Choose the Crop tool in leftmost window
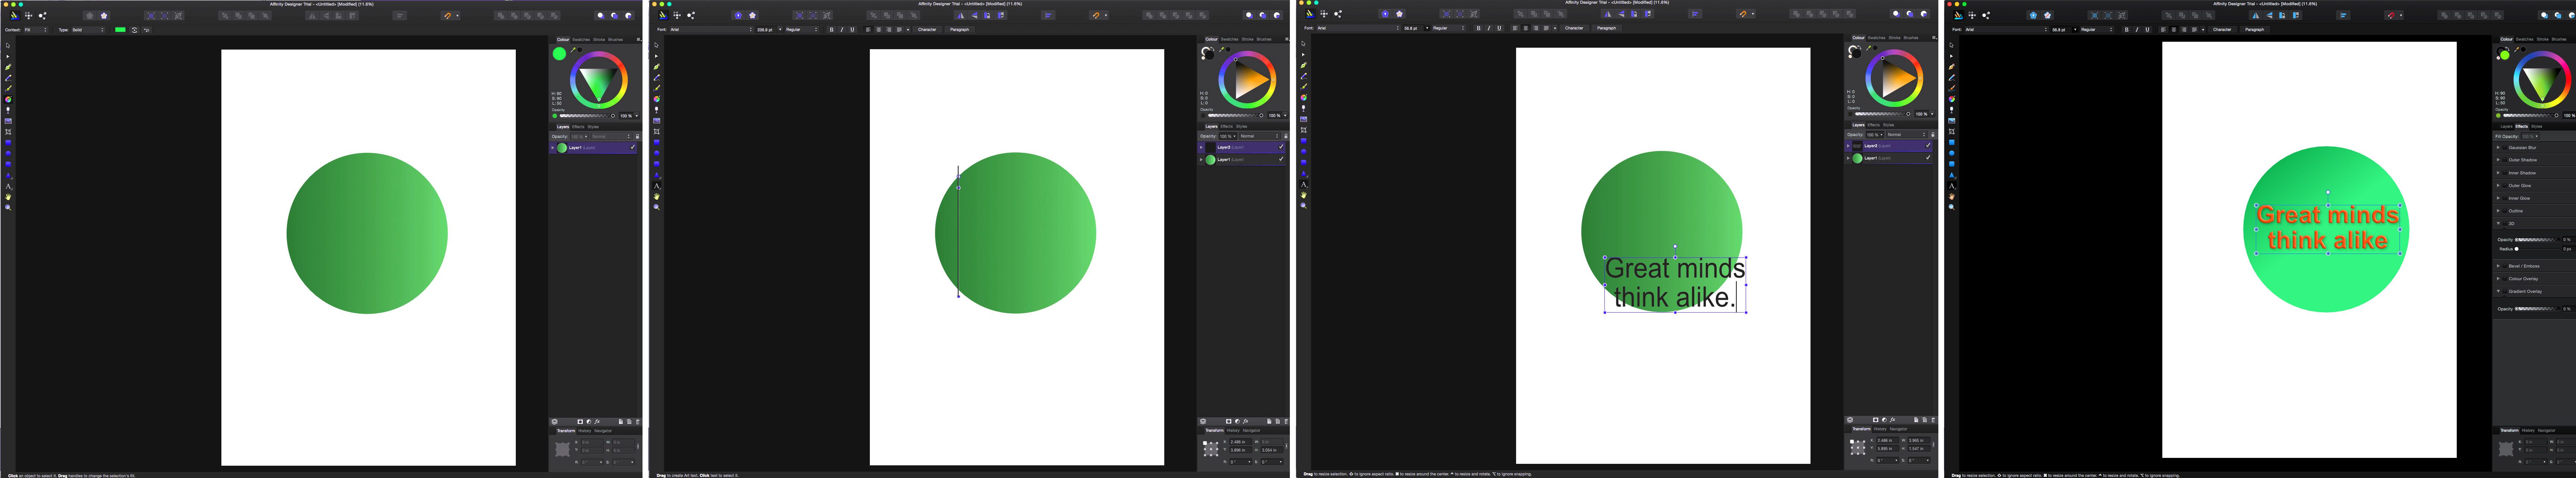The width and height of the screenshot is (2576, 478). [8, 132]
